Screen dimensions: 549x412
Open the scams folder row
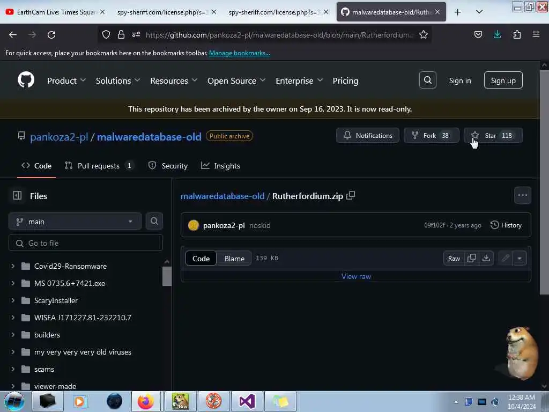coord(44,369)
